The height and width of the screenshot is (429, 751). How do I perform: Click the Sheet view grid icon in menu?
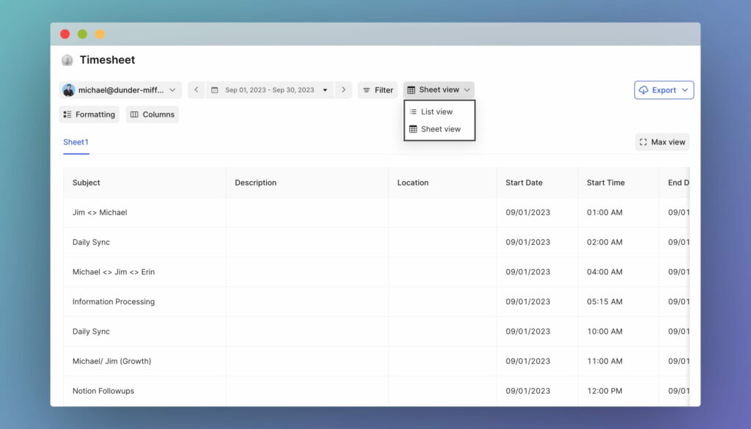[413, 129]
